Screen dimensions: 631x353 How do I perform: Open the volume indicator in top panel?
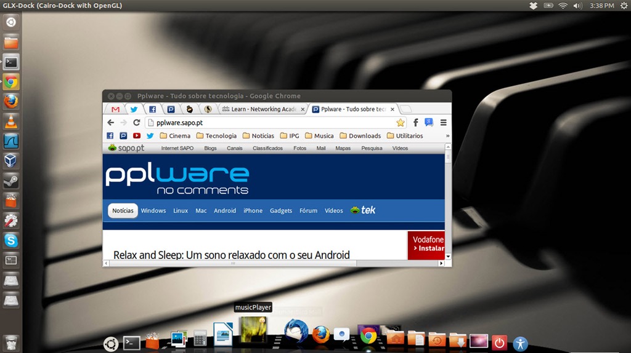[x=577, y=6]
